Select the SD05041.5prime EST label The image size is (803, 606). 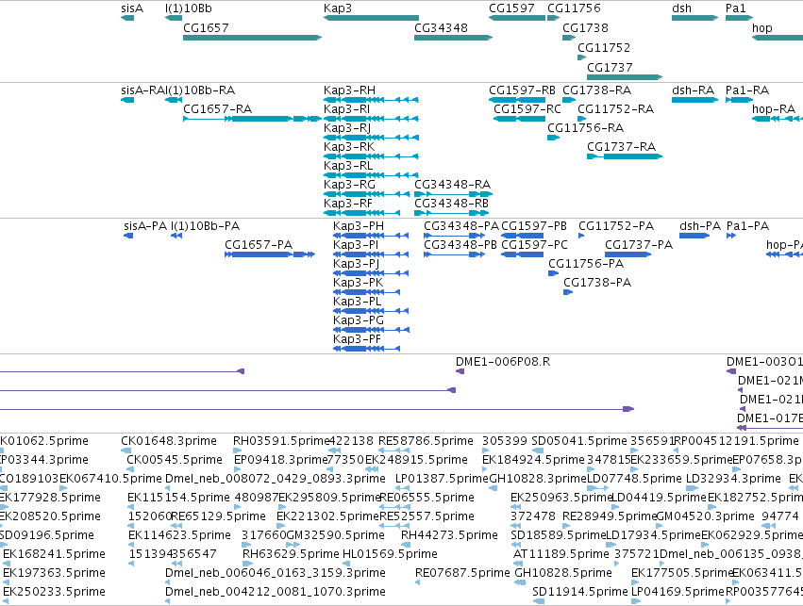click(x=579, y=441)
